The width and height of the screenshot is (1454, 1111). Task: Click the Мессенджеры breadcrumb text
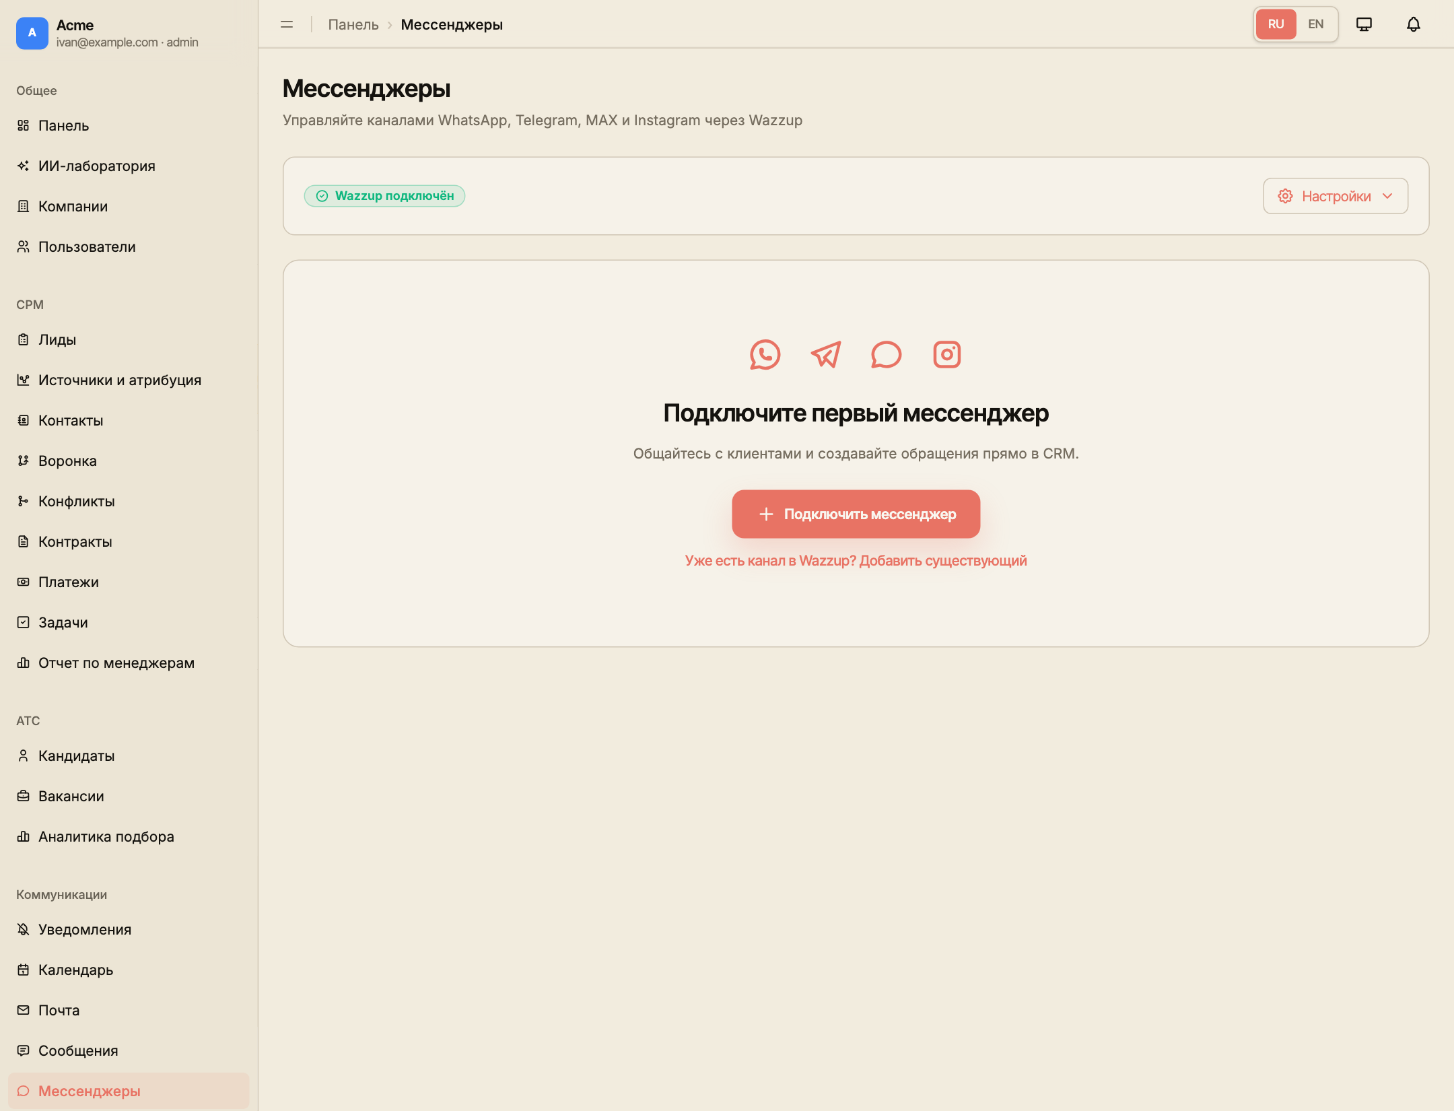[x=452, y=24]
